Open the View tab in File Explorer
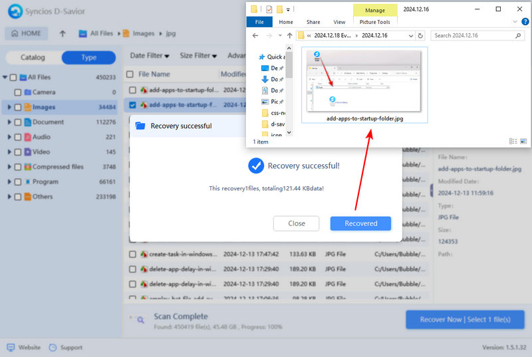The image size is (532, 357). [x=339, y=22]
